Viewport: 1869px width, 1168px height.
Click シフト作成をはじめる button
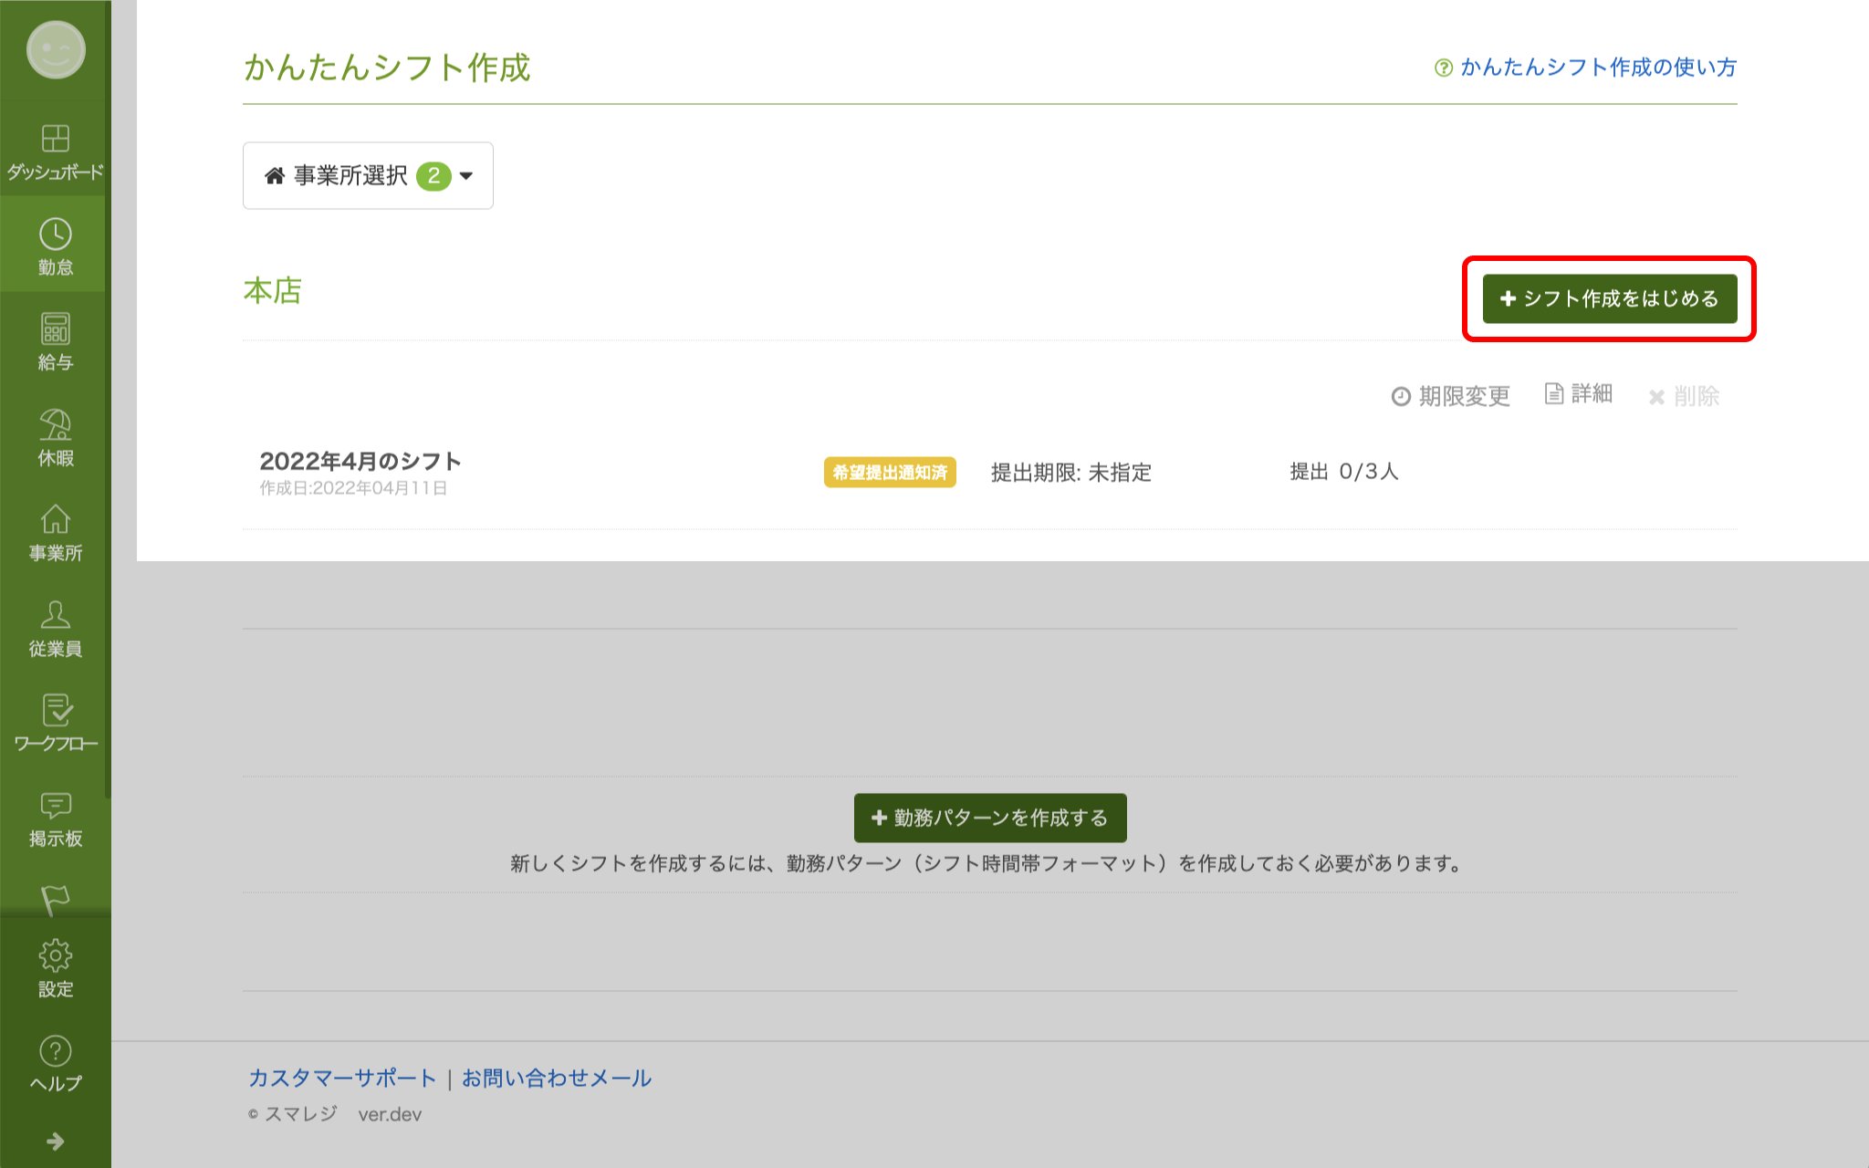point(1609,298)
